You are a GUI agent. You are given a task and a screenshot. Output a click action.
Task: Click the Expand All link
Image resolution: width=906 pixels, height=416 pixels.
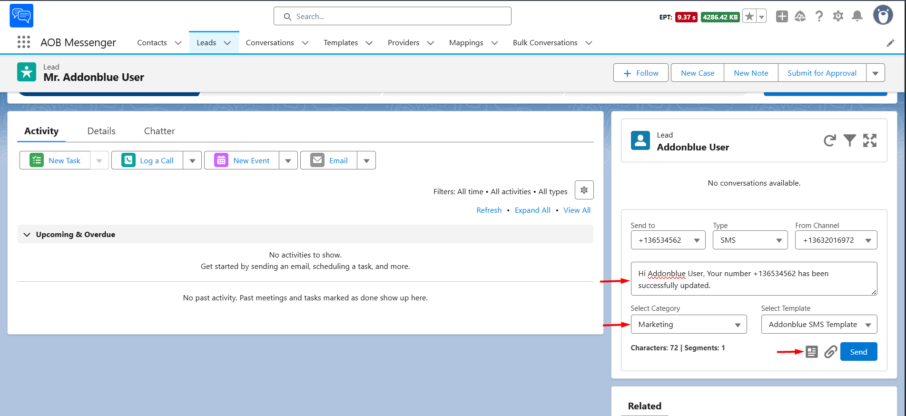532,210
